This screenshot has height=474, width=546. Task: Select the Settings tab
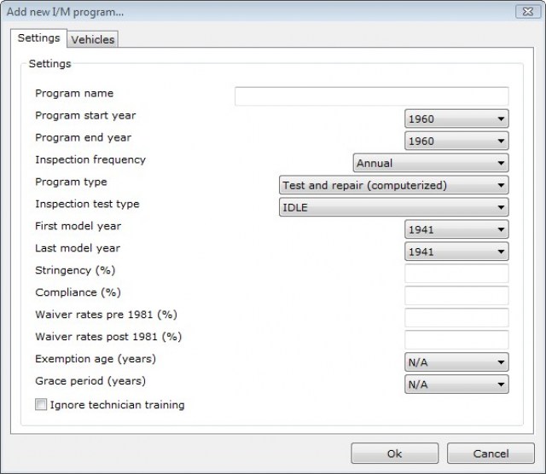(x=38, y=38)
